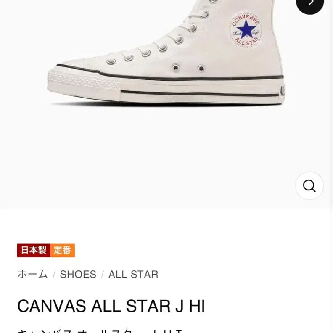333x333 pixels.
Task: Go to the ALL STAR breadcrumb page
Action: click(133, 274)
